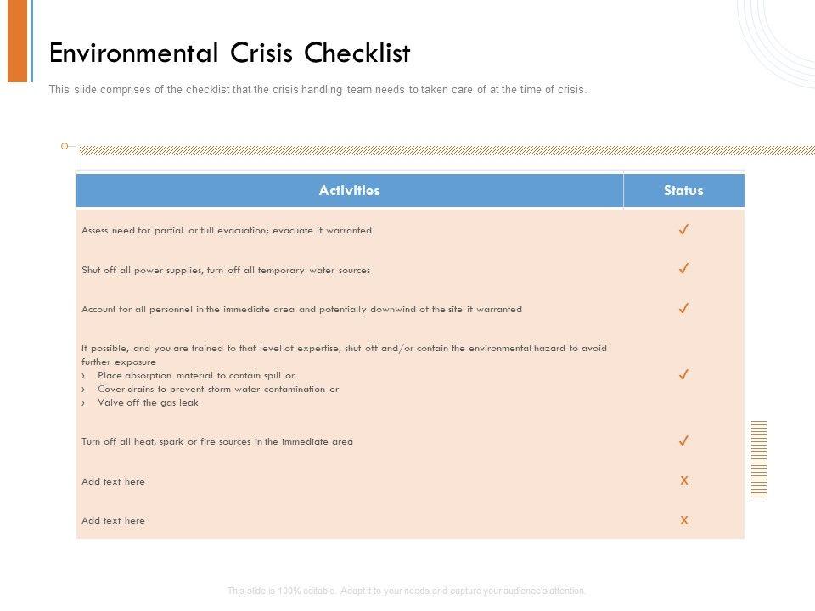This screenshot has height=611, width=815.
Task: Click the checkmark for the evacuation assessment row
Action: click(x=683, y=229)
